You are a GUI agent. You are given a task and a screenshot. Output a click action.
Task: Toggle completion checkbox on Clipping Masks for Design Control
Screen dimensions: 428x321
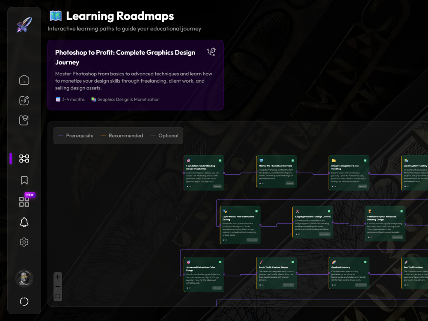click(329, 211)
